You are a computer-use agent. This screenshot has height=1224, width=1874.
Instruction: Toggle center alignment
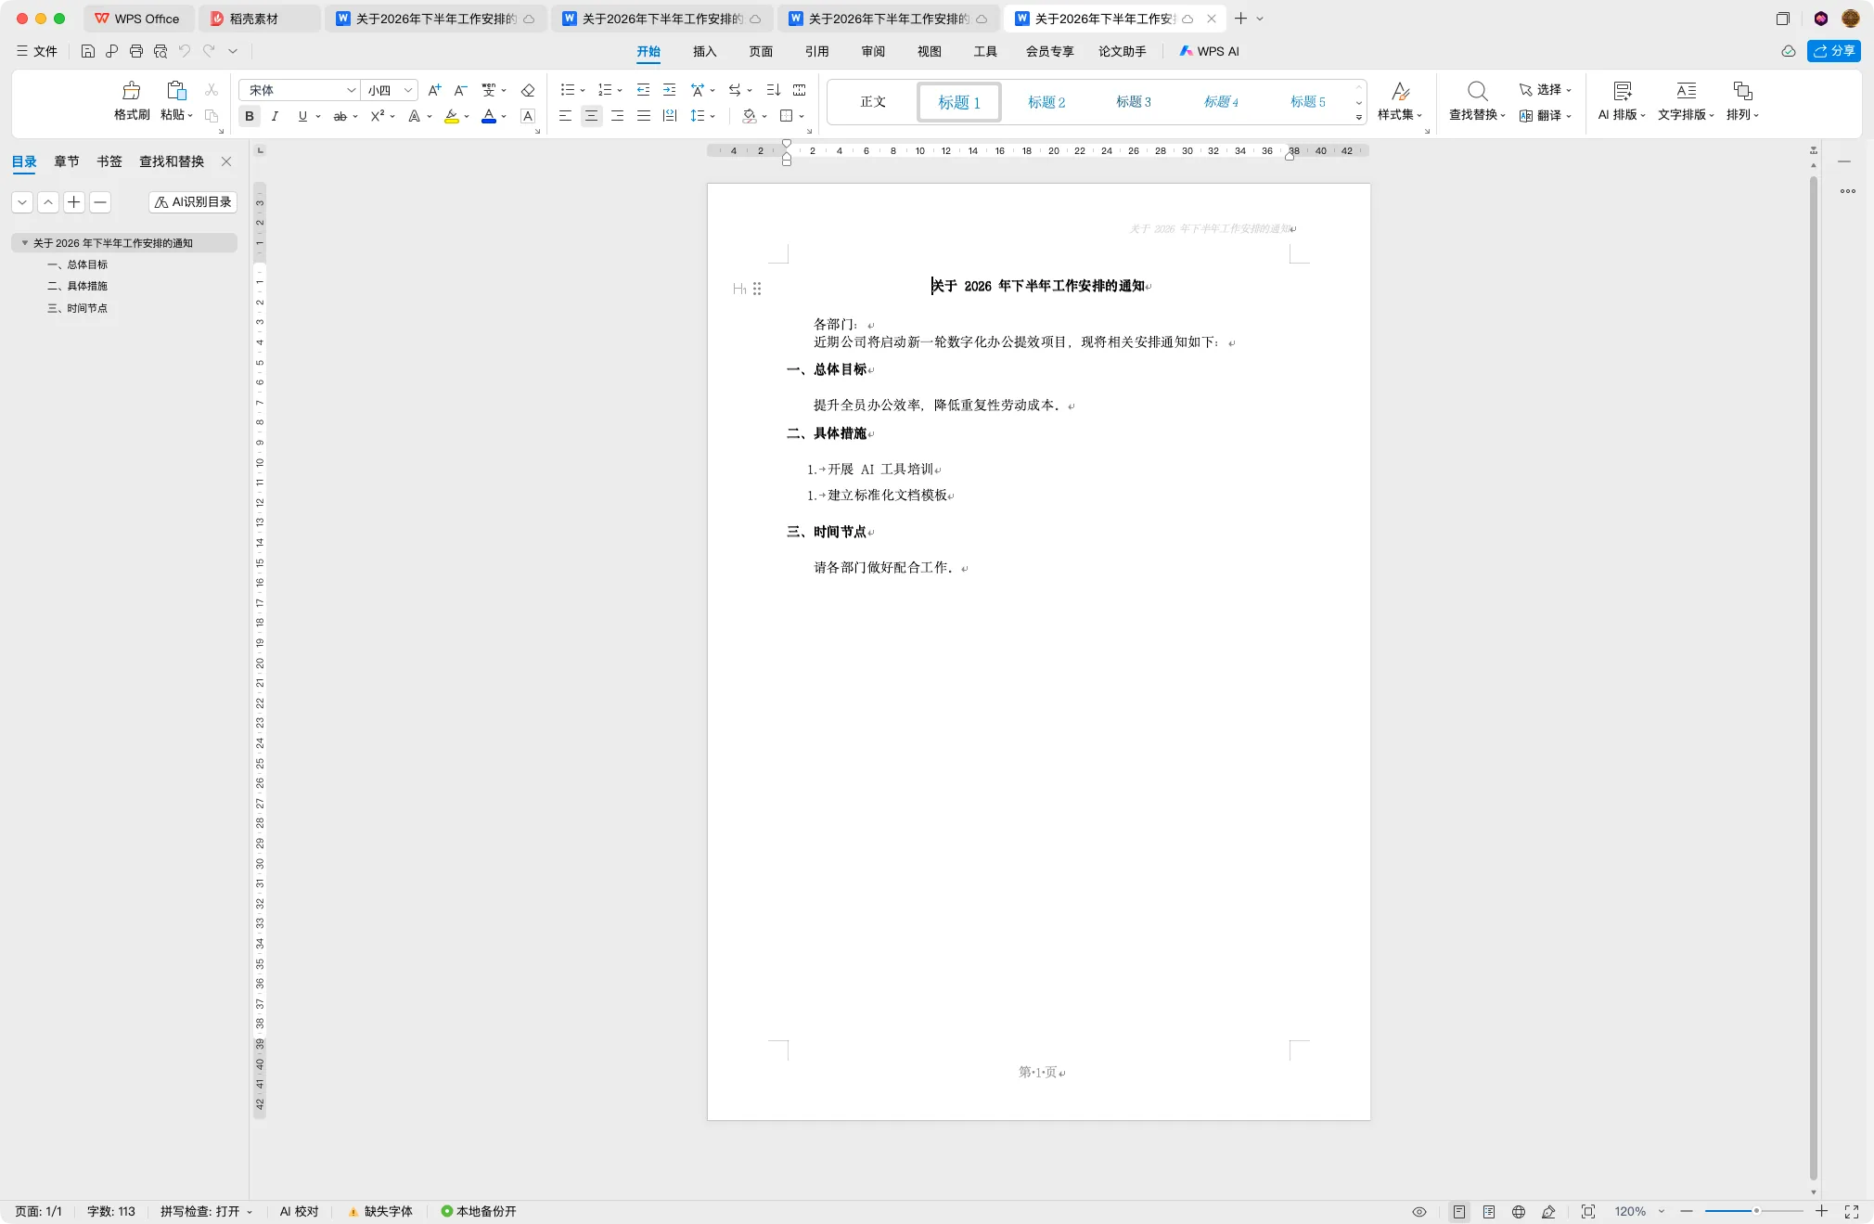(591, 116)
